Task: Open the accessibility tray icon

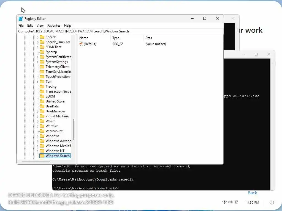Action: click(236, 202)
